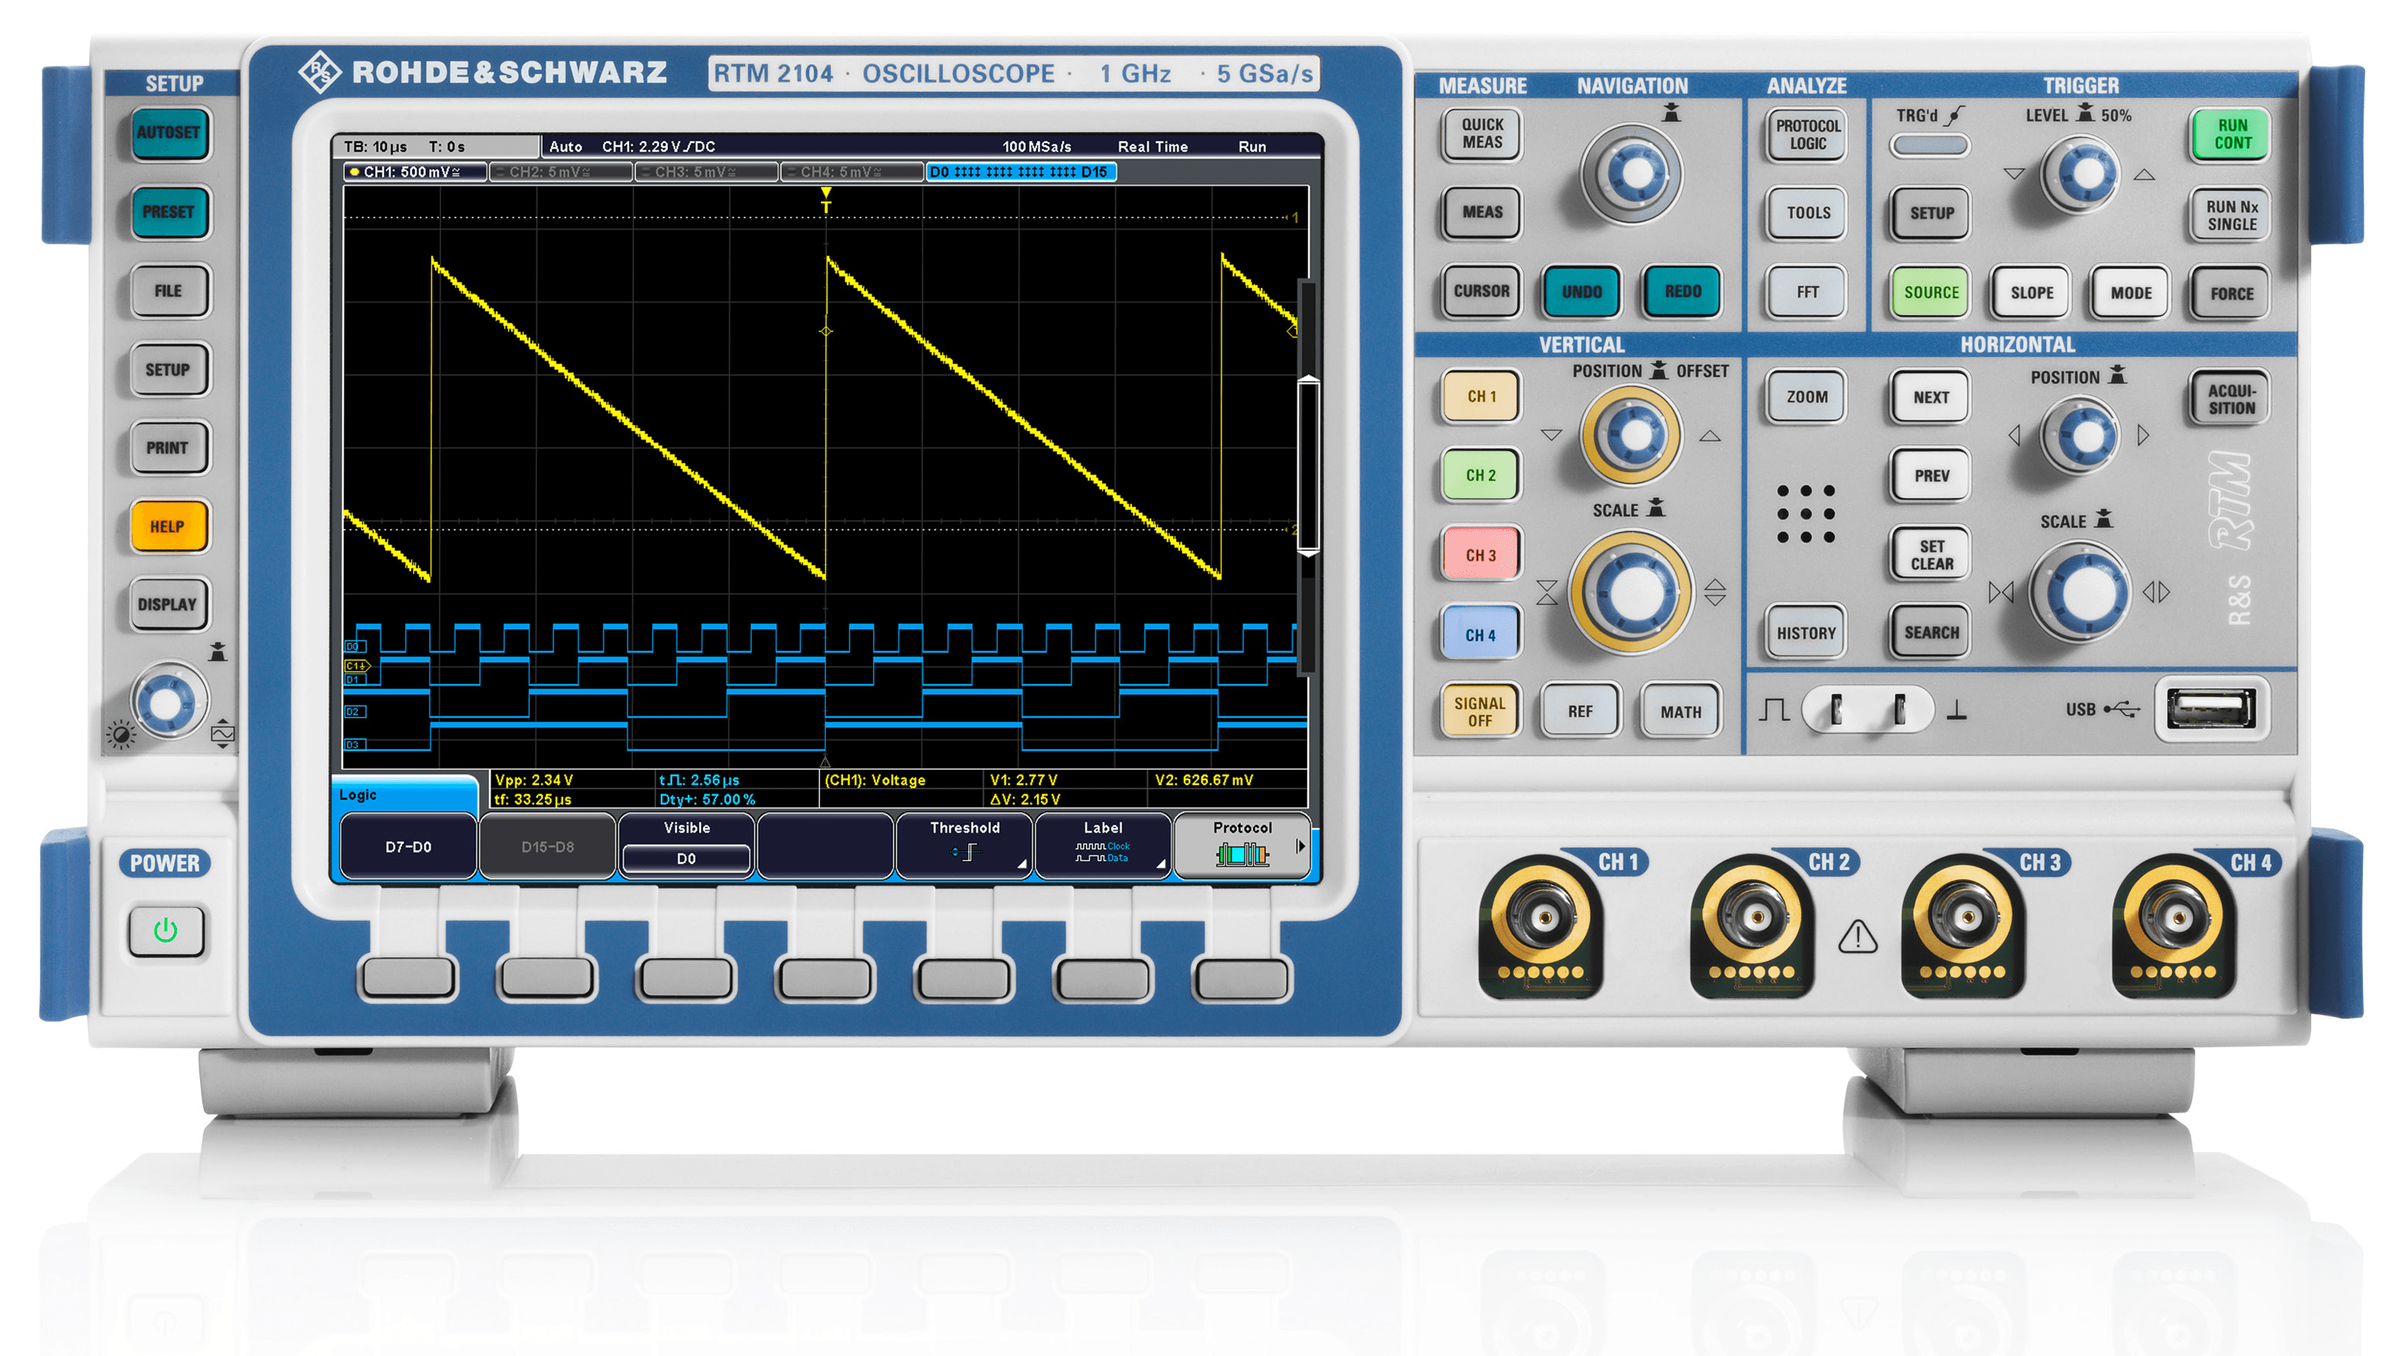Click the UNDO button
Viewport: 2407px width, 1356px height.
pos(1582,291)
